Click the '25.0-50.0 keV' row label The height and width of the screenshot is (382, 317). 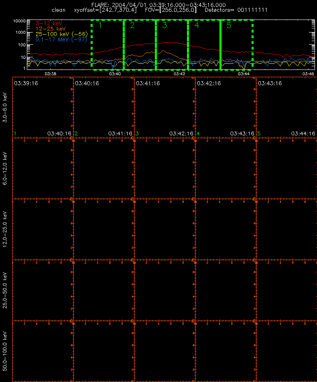click(x=5, y=291)
